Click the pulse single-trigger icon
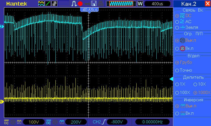This screenshot has width=211, height=126. tap(74, 4)
